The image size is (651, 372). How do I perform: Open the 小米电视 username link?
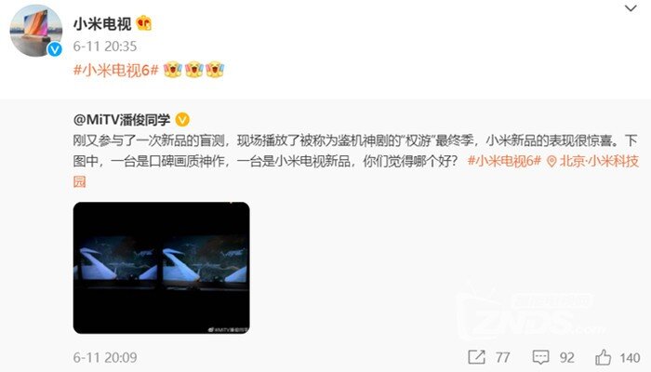[102, 23]
